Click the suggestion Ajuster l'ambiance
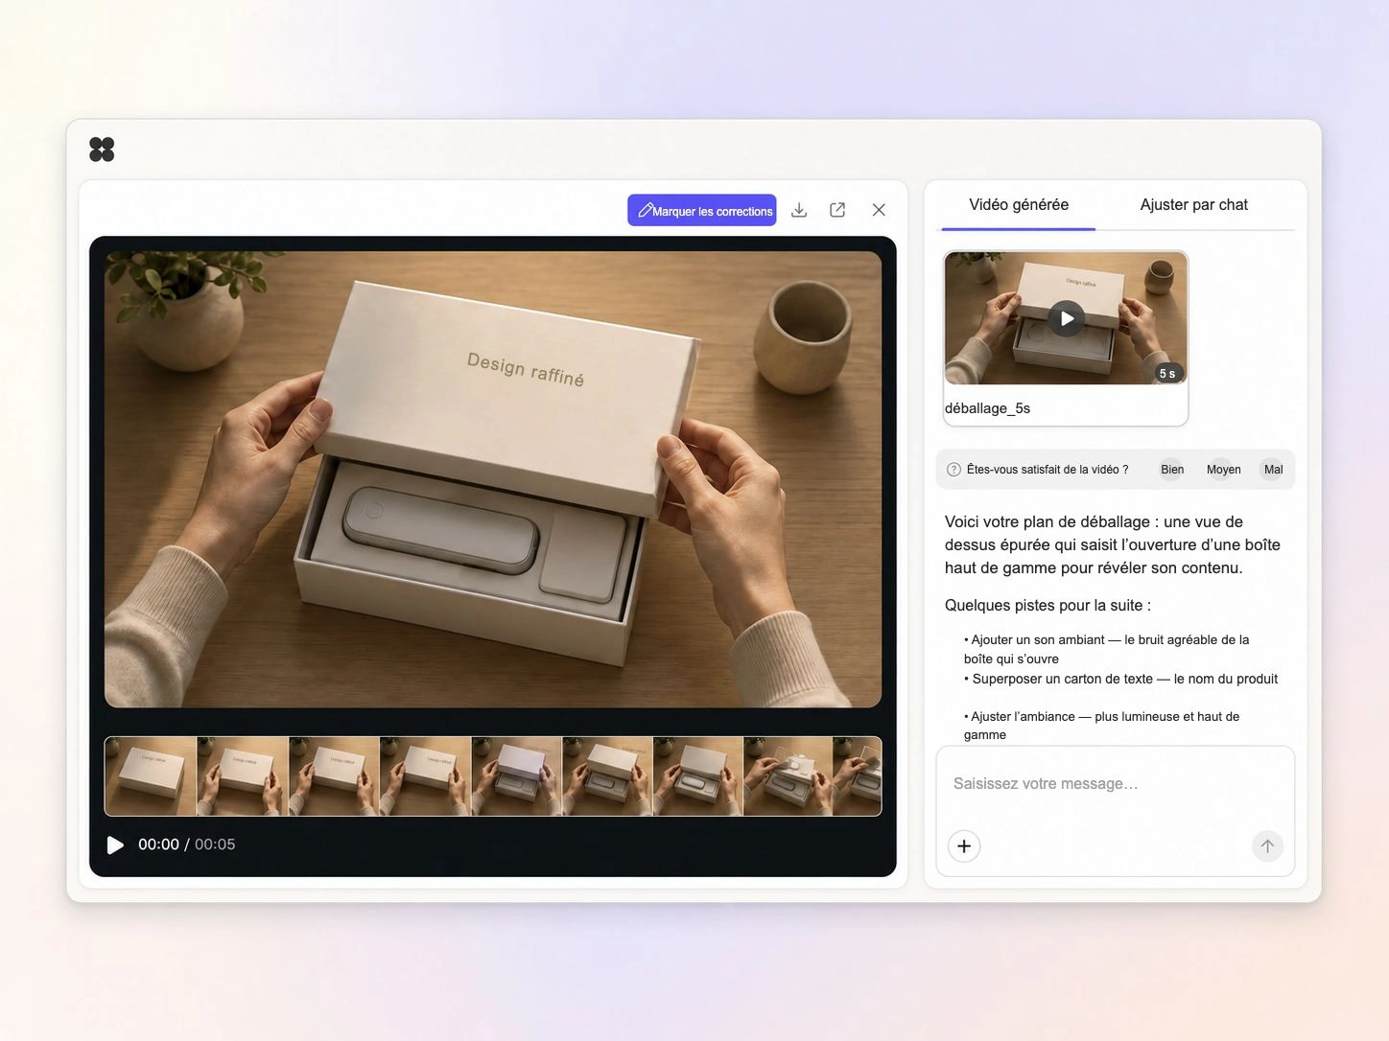The height and width of the screenshot is (1041, 1389). [1102, 726]
